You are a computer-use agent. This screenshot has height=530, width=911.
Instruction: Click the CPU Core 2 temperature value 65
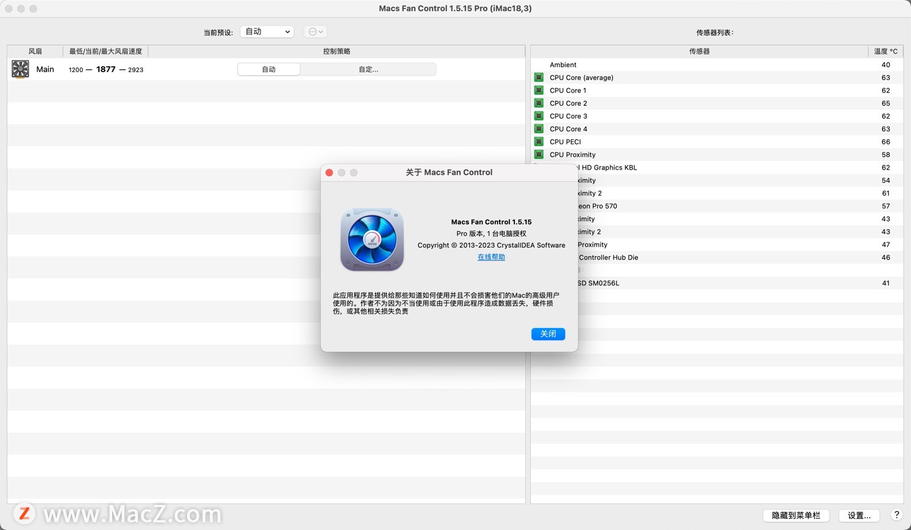886,103
